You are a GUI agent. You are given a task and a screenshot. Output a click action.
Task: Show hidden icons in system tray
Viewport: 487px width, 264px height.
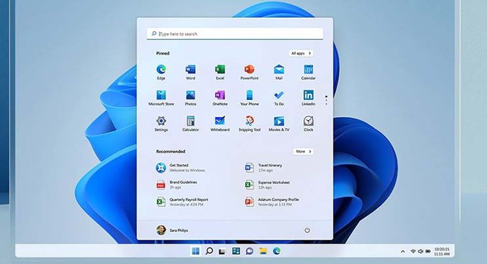click(x=403, y=252)
